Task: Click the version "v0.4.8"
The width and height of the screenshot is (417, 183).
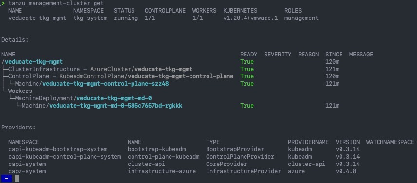Action: point(346,171)
